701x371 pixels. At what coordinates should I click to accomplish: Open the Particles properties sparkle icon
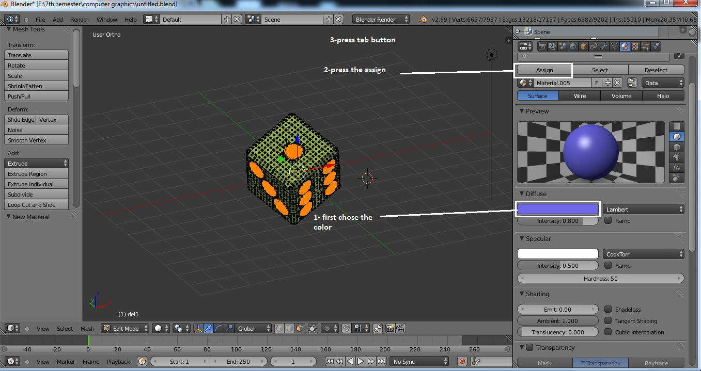[646, 46]
